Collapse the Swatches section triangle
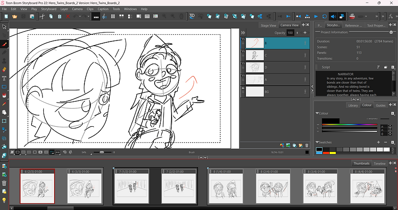 (x=317, y=142)
